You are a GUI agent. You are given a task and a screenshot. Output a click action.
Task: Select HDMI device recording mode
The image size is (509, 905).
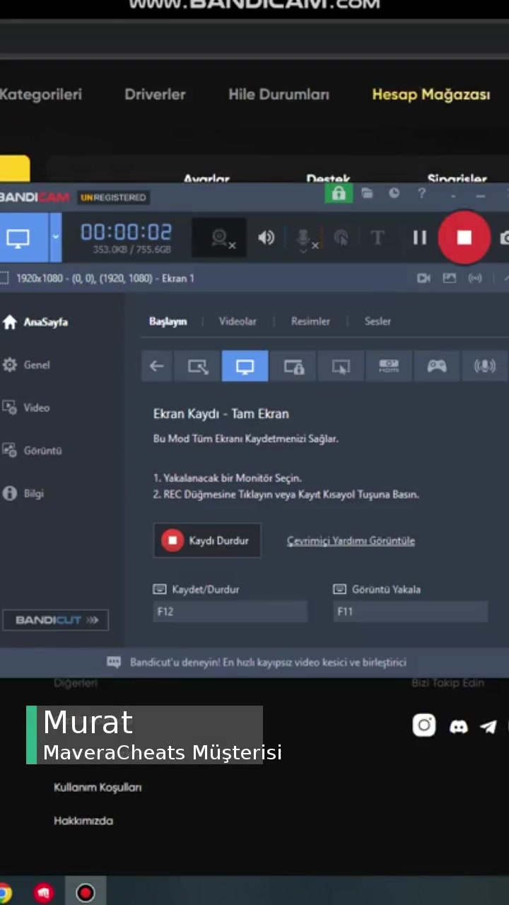(x=389, y=366)
